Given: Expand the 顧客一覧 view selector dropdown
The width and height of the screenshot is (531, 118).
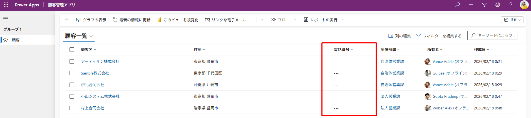Looking at the screenshot, I should 91,36.
